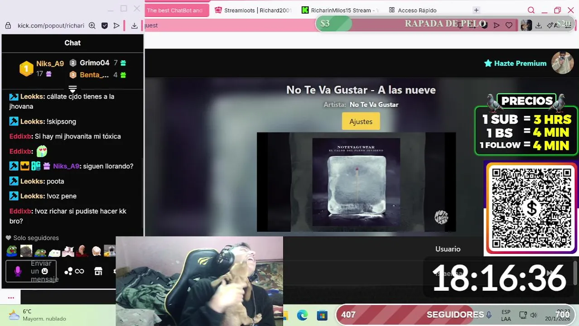The height and width of the screenshot is (326, 579).
Task: Open the user avatar beside Hazte Premium
Action: coord(563,63)
